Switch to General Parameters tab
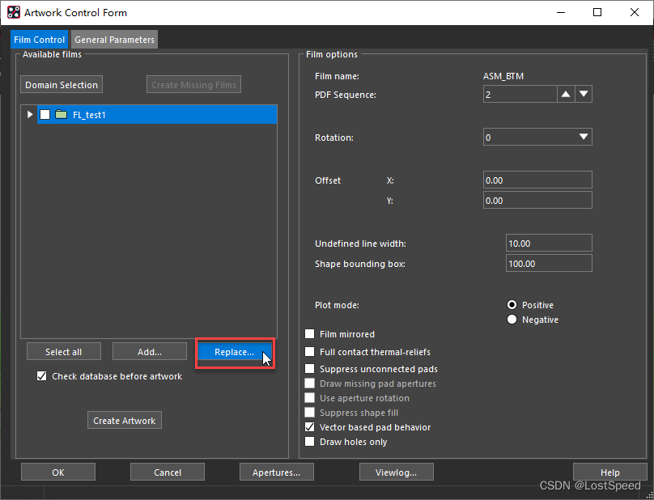 coord(114,40)
